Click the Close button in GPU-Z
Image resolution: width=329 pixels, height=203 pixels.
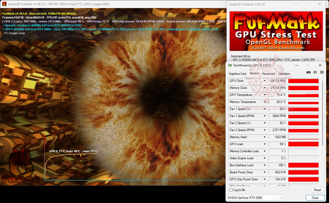(x=315, y=198)
